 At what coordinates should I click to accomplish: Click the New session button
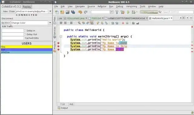click(x=5, y=11)
